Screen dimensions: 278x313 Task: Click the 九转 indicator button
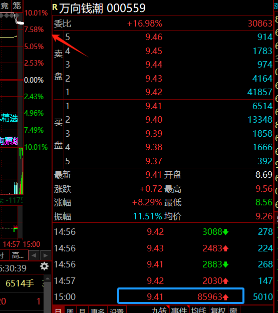(159, 310)
